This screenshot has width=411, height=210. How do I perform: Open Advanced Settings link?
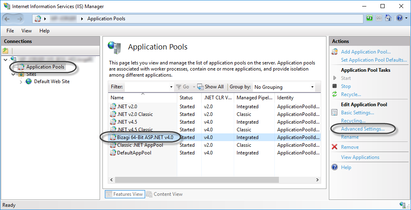click(363, 129)
